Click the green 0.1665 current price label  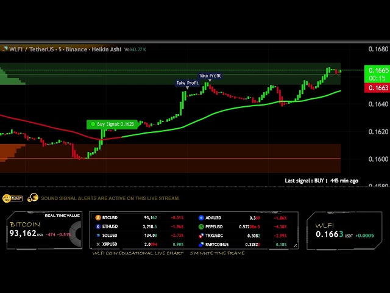coord(378,70)
